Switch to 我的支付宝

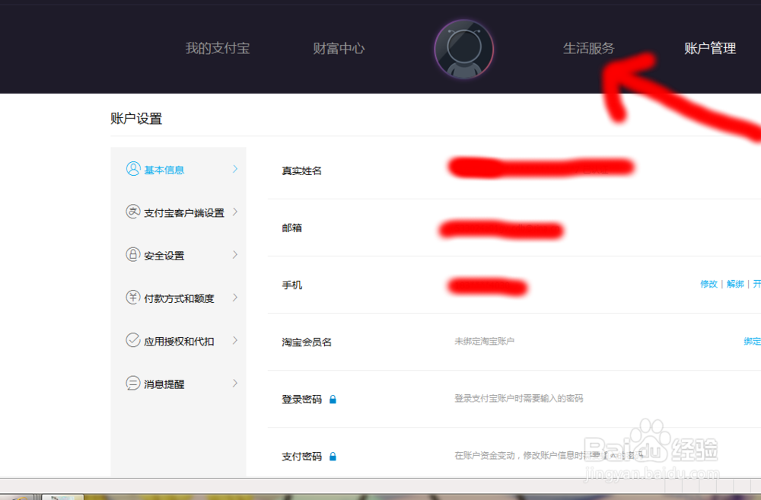pyautogui.click(x=216, y=49)
